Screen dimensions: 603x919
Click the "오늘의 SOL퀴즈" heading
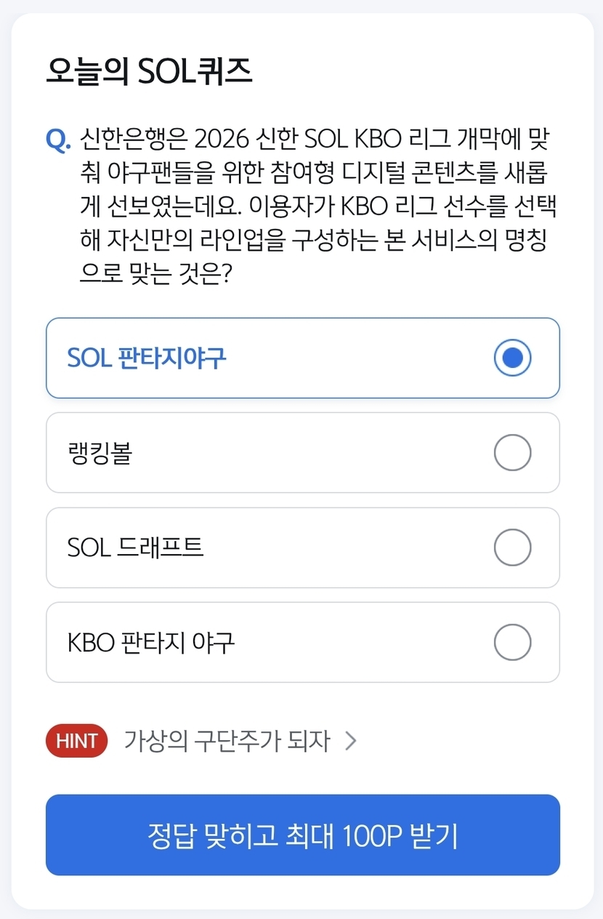point(149,71)
